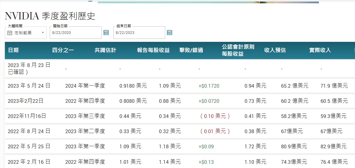Sort by the 公認會計原則每股收益 column header
The width and height of the screenshot is (355, 168).
(x=238, y=50)
